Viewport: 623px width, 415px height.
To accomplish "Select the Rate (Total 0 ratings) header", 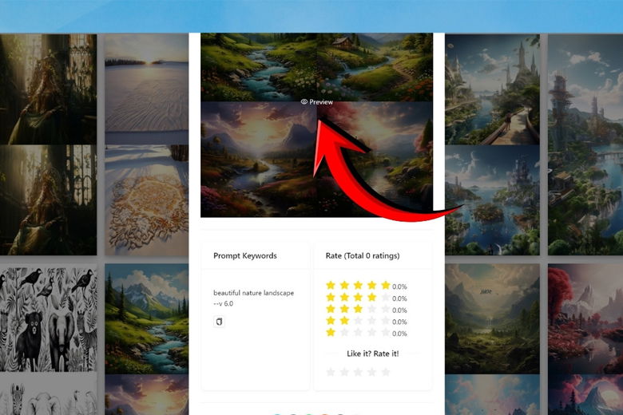I will (363, 255).
